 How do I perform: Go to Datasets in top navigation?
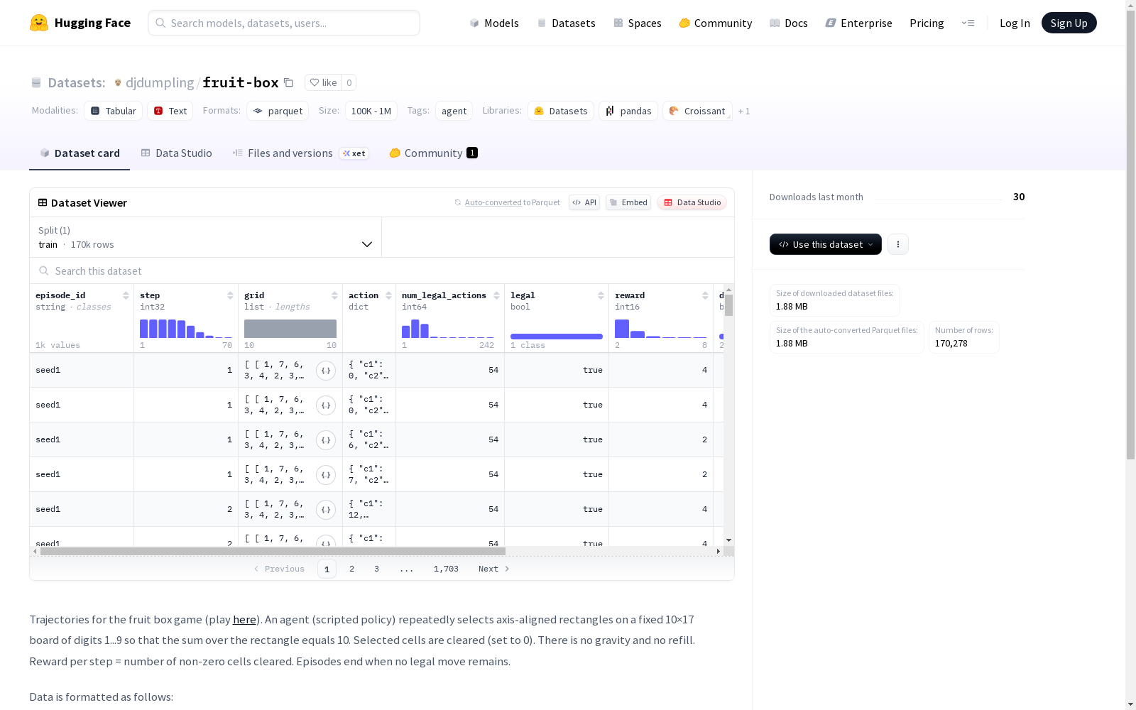point(566,23)
